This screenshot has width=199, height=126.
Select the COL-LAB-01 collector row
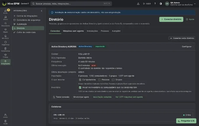point(122,117)
